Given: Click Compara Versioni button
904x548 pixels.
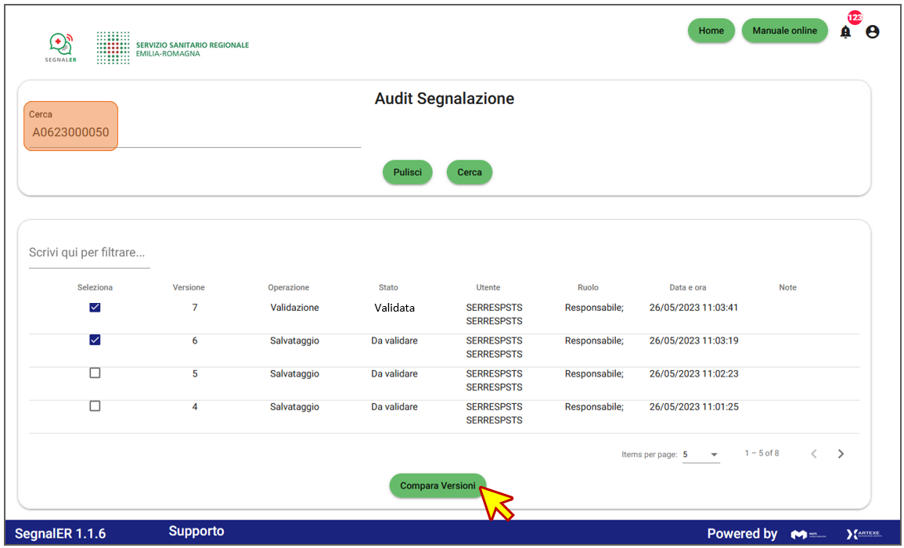Looking at the screenshot, I should 438,486.
